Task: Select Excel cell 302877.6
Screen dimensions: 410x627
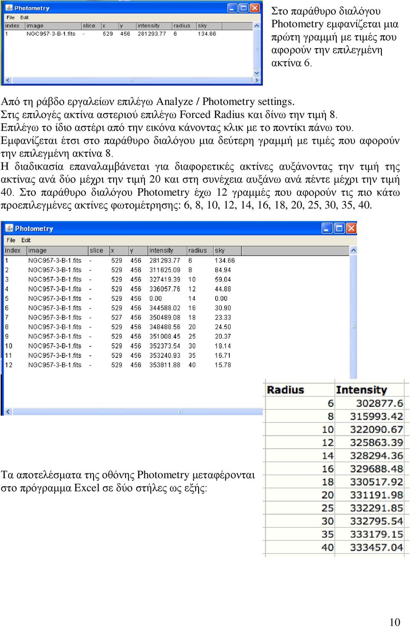Action: point(369,403)
